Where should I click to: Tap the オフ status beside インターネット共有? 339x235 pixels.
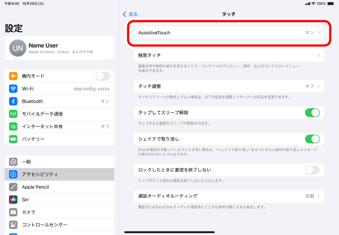105,127
